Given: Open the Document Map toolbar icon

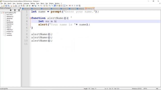Looking at the screenshot, I should tap(59, 6).
